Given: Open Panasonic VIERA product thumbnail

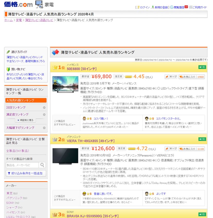Looking at the screenshot, I should (65, 156).
